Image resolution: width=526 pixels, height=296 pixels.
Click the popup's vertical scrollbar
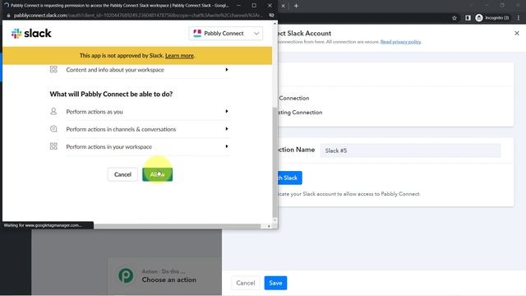[275, 163]
